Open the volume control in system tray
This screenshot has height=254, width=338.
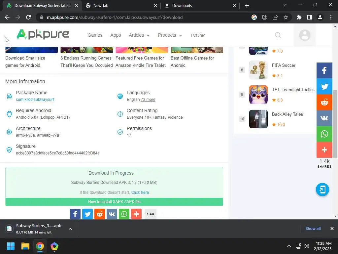[306, 246]
